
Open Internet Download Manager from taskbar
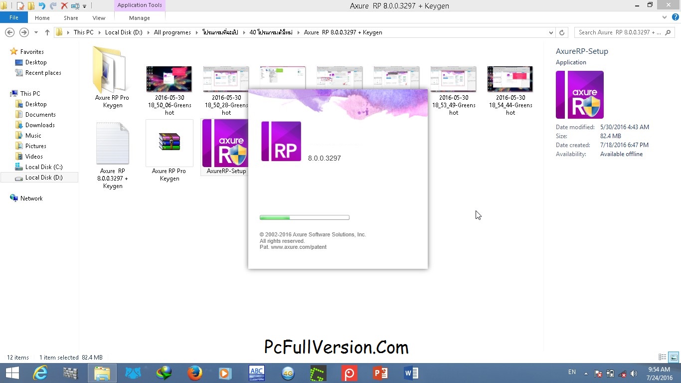pyautogui.click(x=164, y=373)
